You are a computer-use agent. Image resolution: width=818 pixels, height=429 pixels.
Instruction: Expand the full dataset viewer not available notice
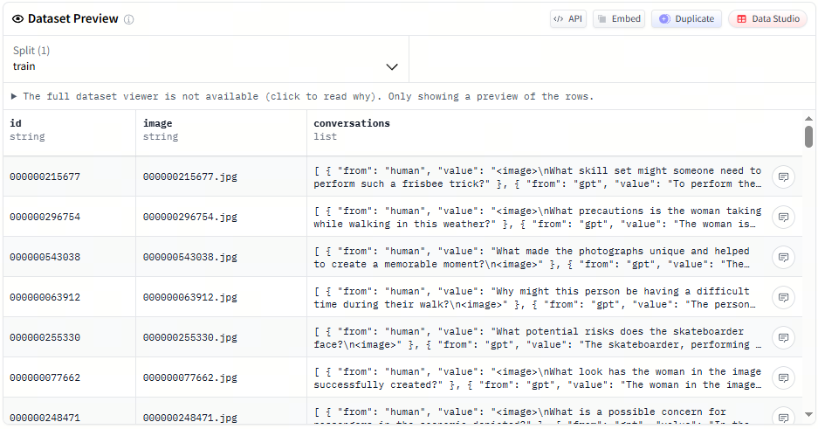click(301, 97)
